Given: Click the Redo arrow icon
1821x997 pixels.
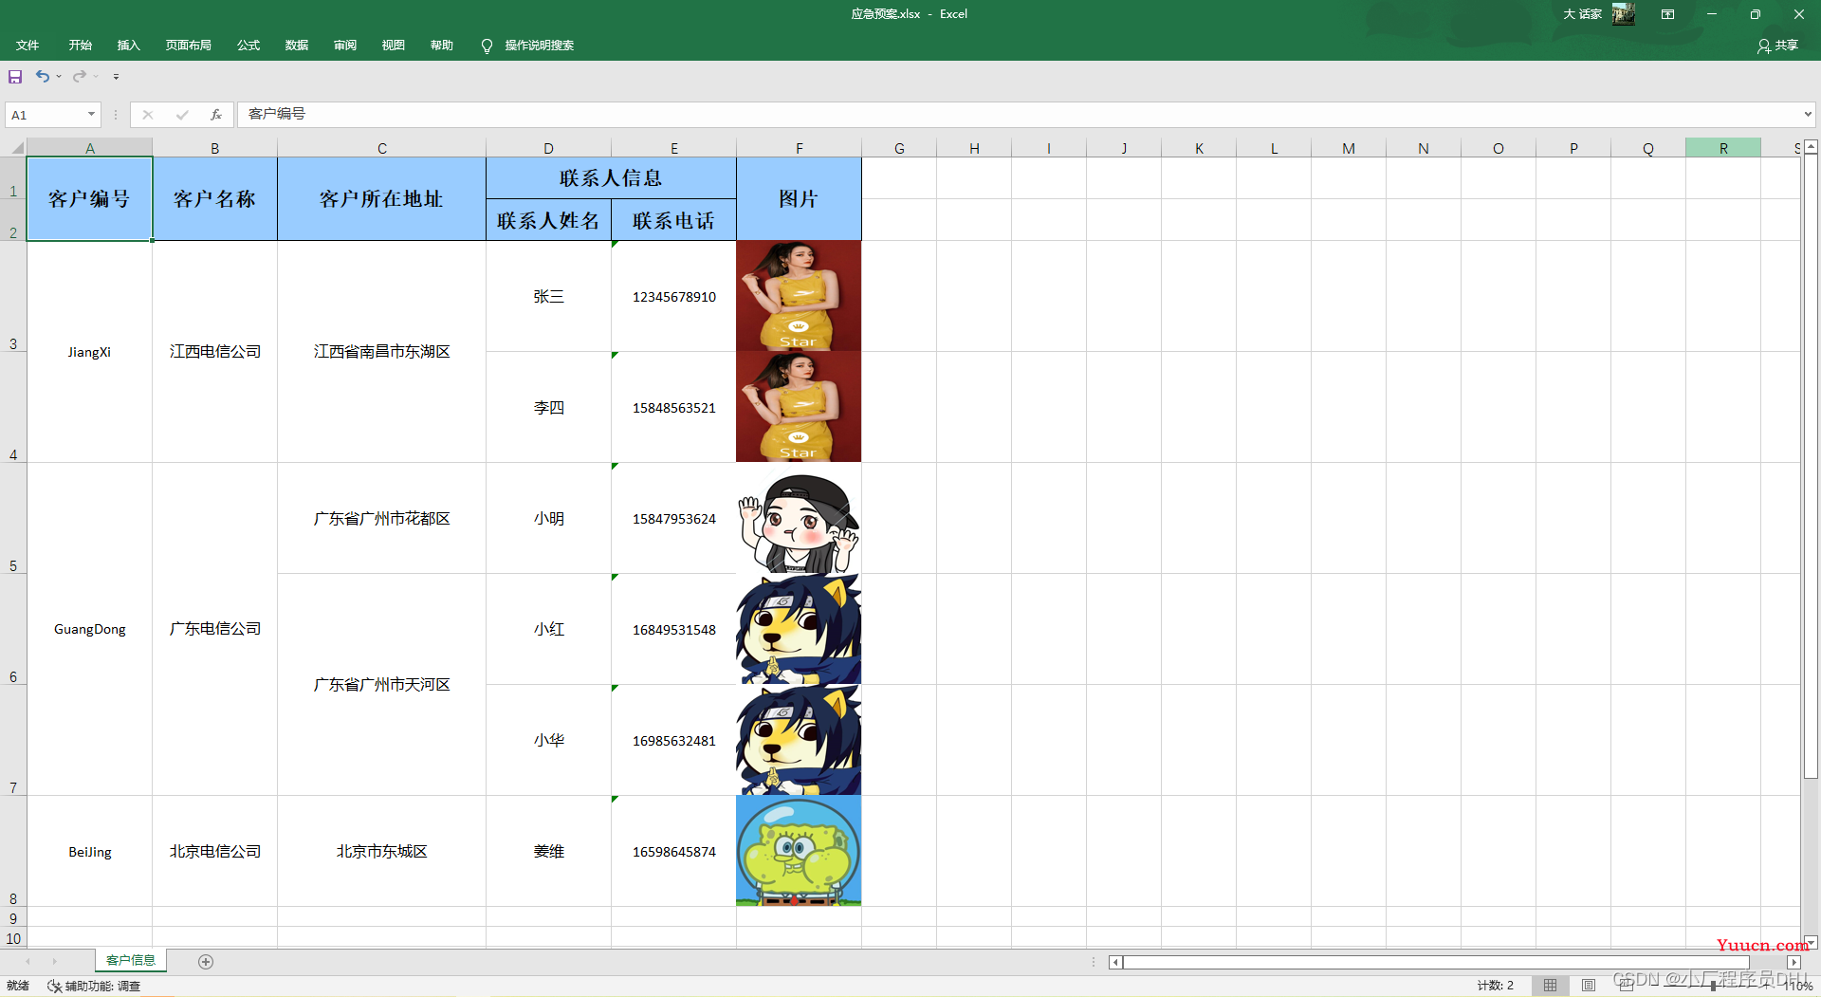Looking at the screenshot, I should pyautogui.click(x=80, y=76).
